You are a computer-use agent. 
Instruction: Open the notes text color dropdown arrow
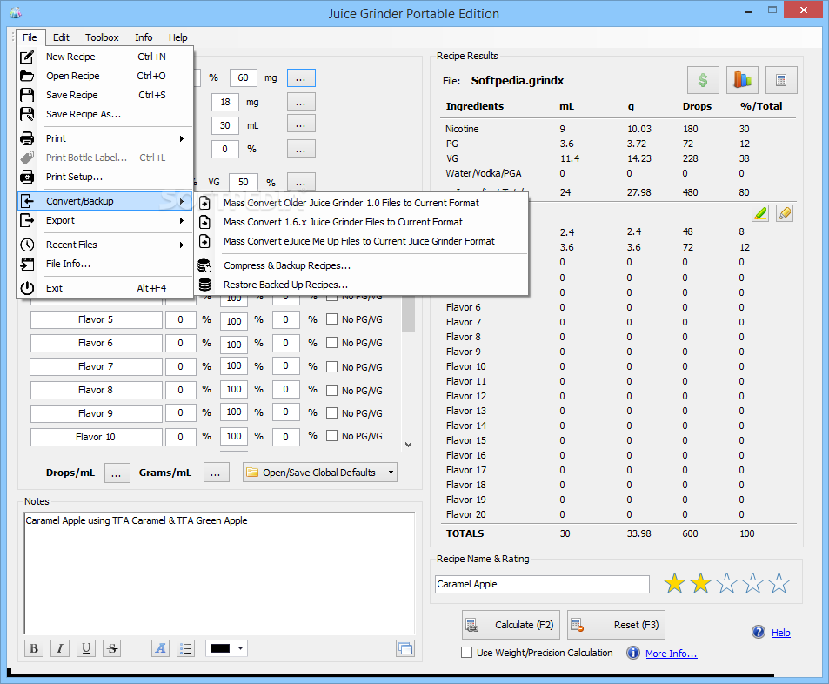[241, 648]
